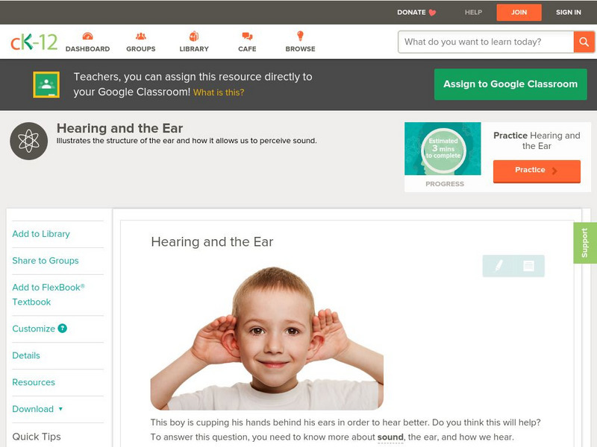The height and width of the screenshot is (447, 597).
Task: Select the highlighter pen tool icon
Action: click(x=498, y=266)
